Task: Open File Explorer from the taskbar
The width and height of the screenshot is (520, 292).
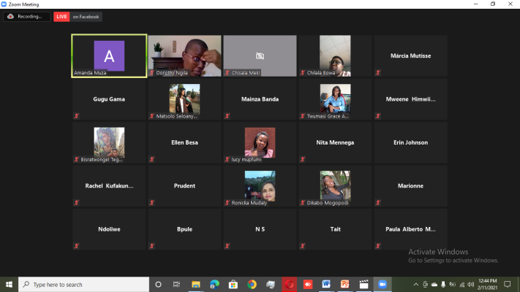Action: [196, 284]
